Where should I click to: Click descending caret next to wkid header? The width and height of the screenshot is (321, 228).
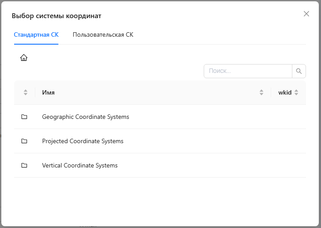coord(296,94)
